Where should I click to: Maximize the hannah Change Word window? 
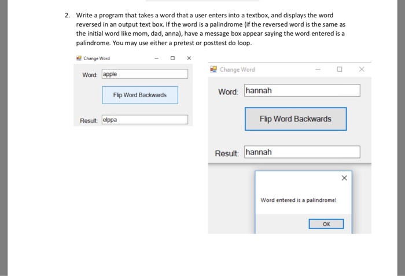(x=340, y=69)
